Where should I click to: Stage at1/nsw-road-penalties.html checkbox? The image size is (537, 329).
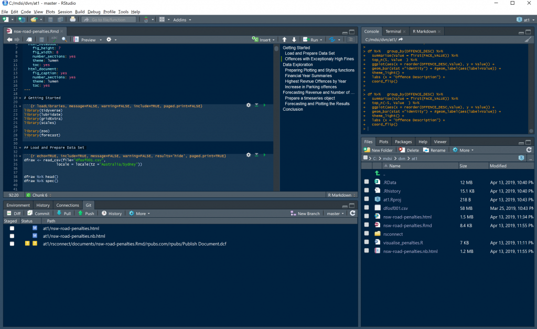click(12, 228)
